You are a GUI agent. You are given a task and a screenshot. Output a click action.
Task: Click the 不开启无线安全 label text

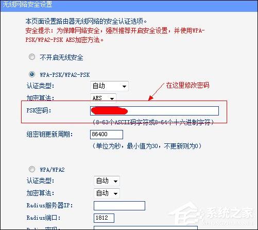[61, 57]
